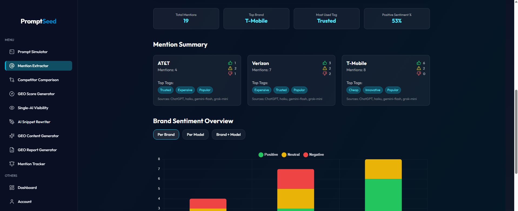Click the AT&T thumbs-down negative icon
This screenshot has width=518, height=211.
tap(230, 74)
